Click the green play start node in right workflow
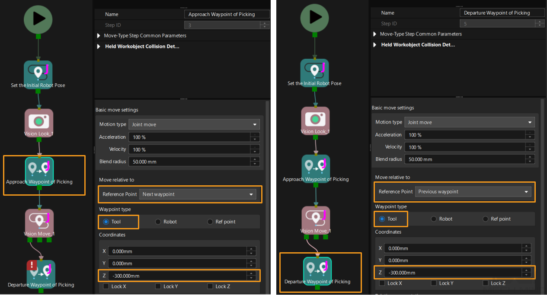 315,17
